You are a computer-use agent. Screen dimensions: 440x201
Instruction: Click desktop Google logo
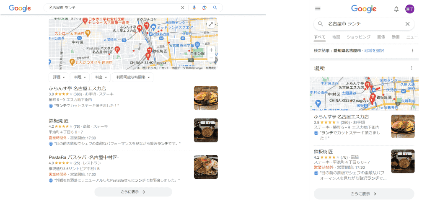20,8
